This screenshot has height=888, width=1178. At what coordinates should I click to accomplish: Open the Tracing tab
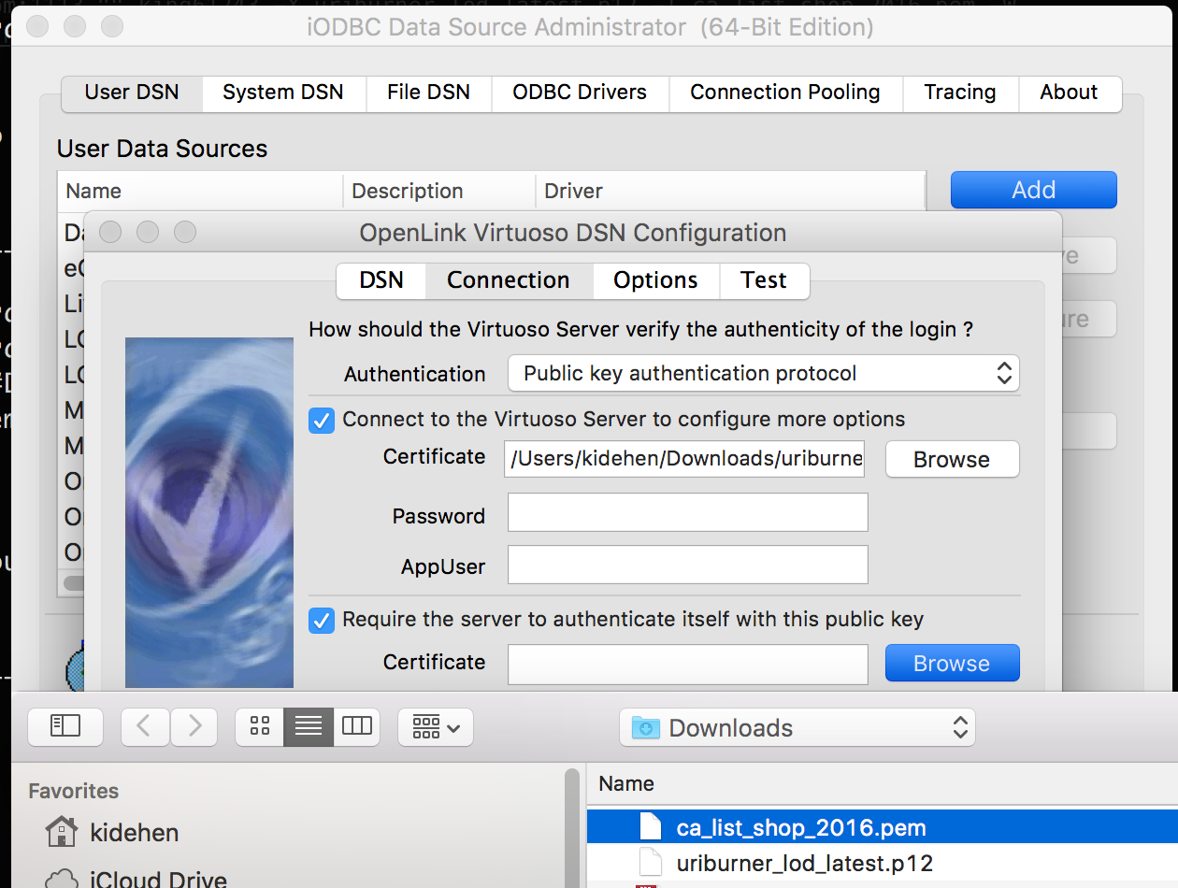[x=960, y=93]
